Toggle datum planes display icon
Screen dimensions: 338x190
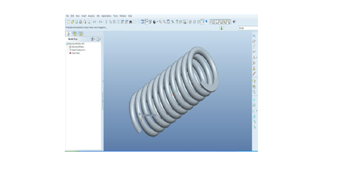coord(212,22)
